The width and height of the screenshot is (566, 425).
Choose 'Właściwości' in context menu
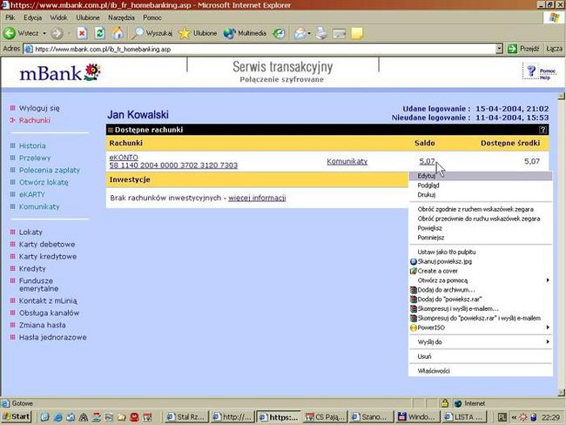(x=434, y=371)
